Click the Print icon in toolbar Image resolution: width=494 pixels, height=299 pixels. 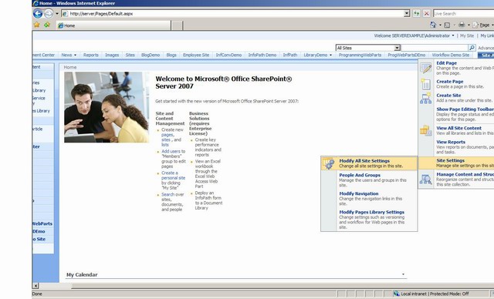[462, 25]
